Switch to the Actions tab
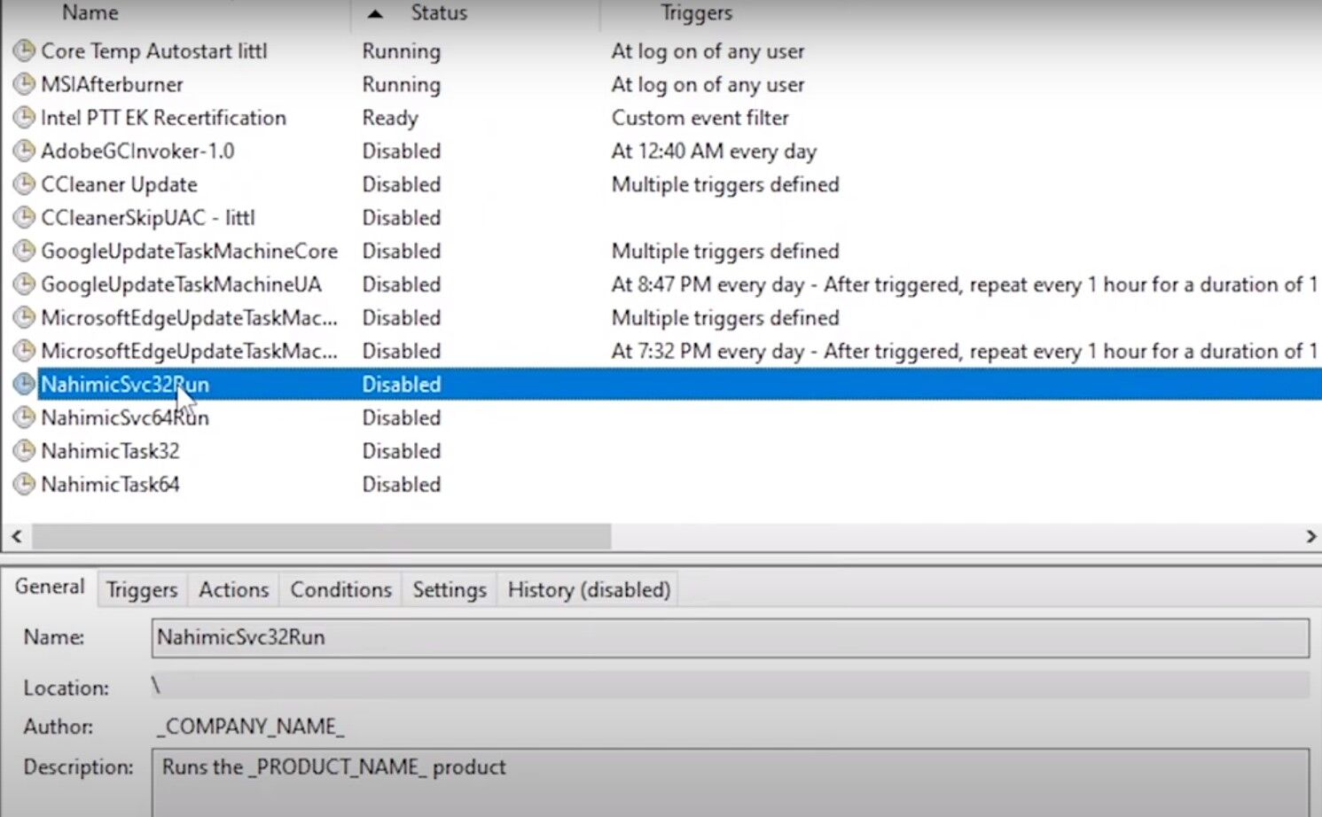1322x817 pixels. pyautogui.click(x=233, y=590)
